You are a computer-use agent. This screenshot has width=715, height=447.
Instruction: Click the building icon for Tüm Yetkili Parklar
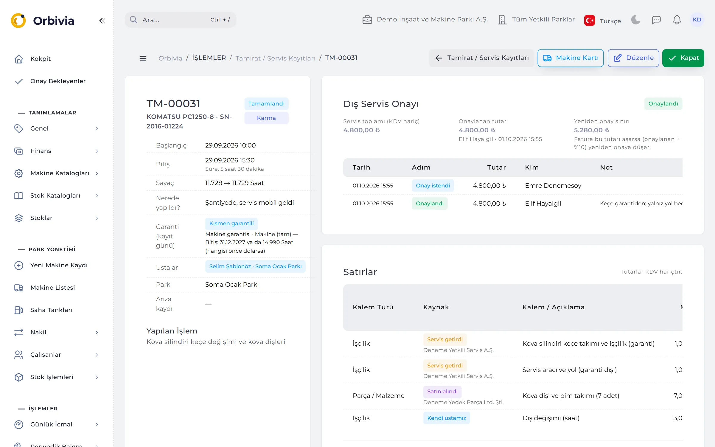[x=503, y=20]
